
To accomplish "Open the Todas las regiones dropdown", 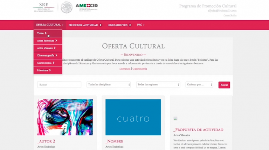I will 158,85.
